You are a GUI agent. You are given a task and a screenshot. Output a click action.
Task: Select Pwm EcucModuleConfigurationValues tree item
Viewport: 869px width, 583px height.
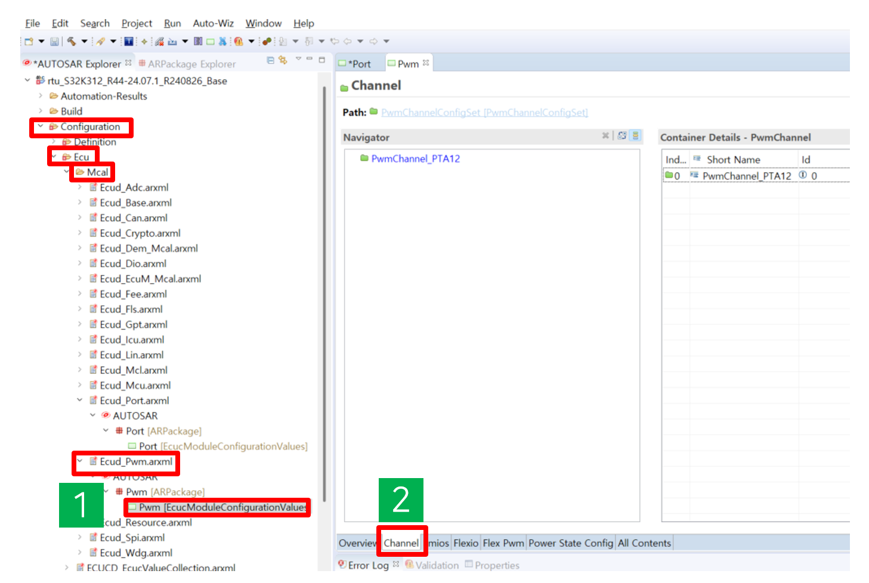(x=222, y=507)
